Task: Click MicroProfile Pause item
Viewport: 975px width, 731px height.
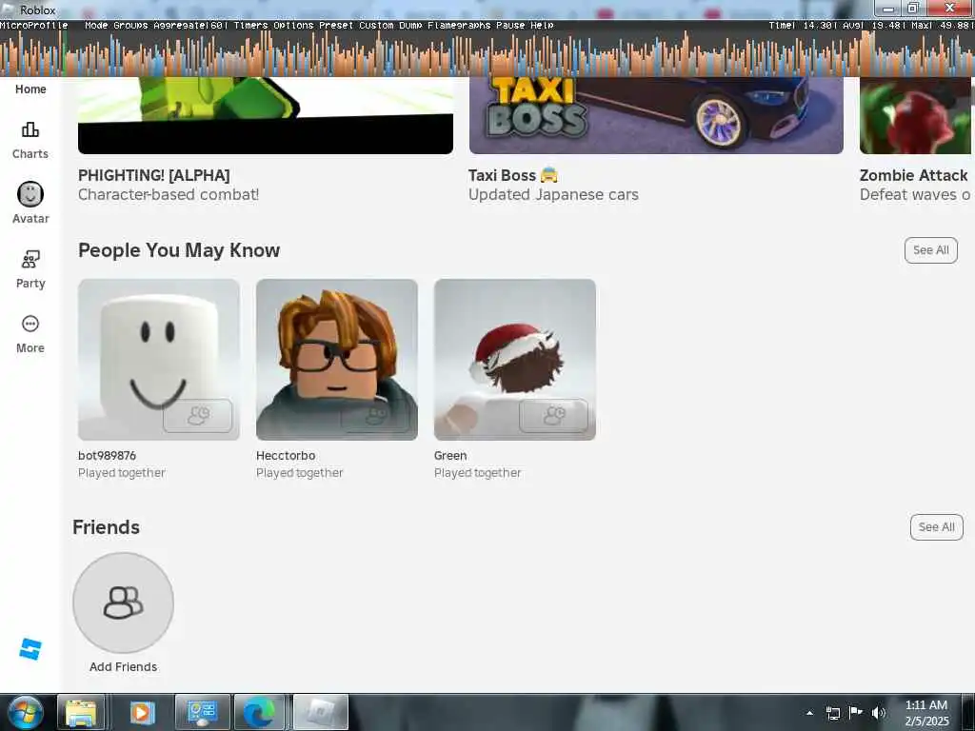Action: pos(510,26)
